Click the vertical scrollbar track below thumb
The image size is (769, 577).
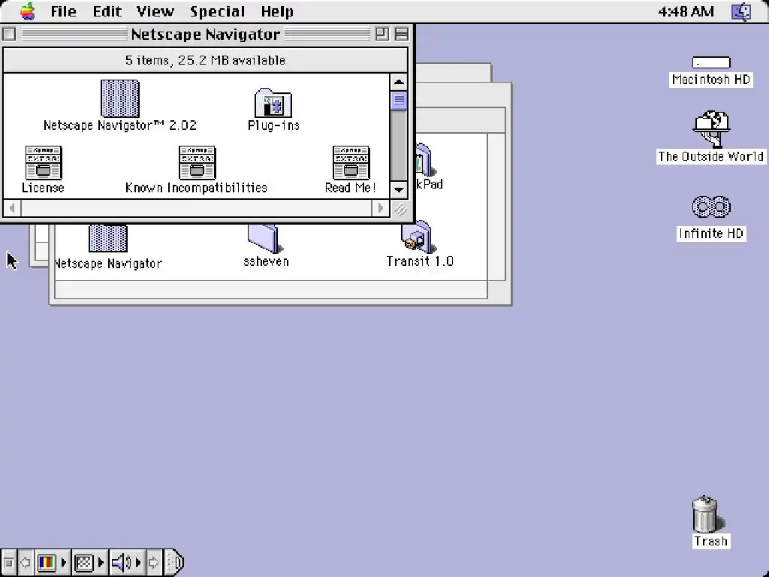click(x=399, y=145)
